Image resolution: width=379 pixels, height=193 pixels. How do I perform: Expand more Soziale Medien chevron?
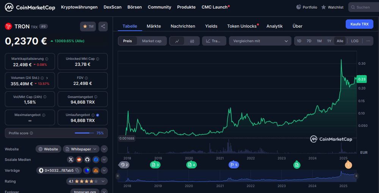104,159
